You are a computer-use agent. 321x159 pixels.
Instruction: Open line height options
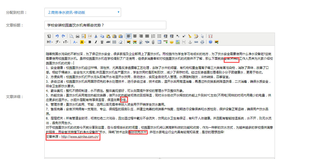[114, 42]
